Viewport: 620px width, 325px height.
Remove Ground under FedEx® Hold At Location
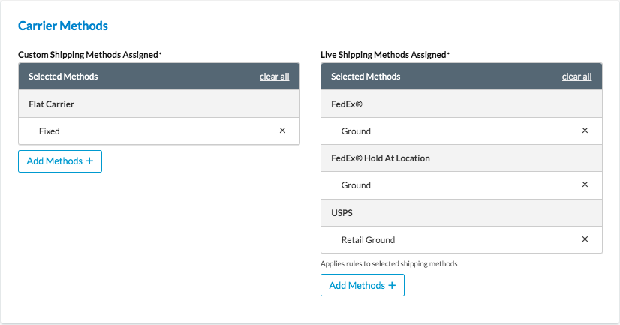pyautogui.click(x=585, y=185)
